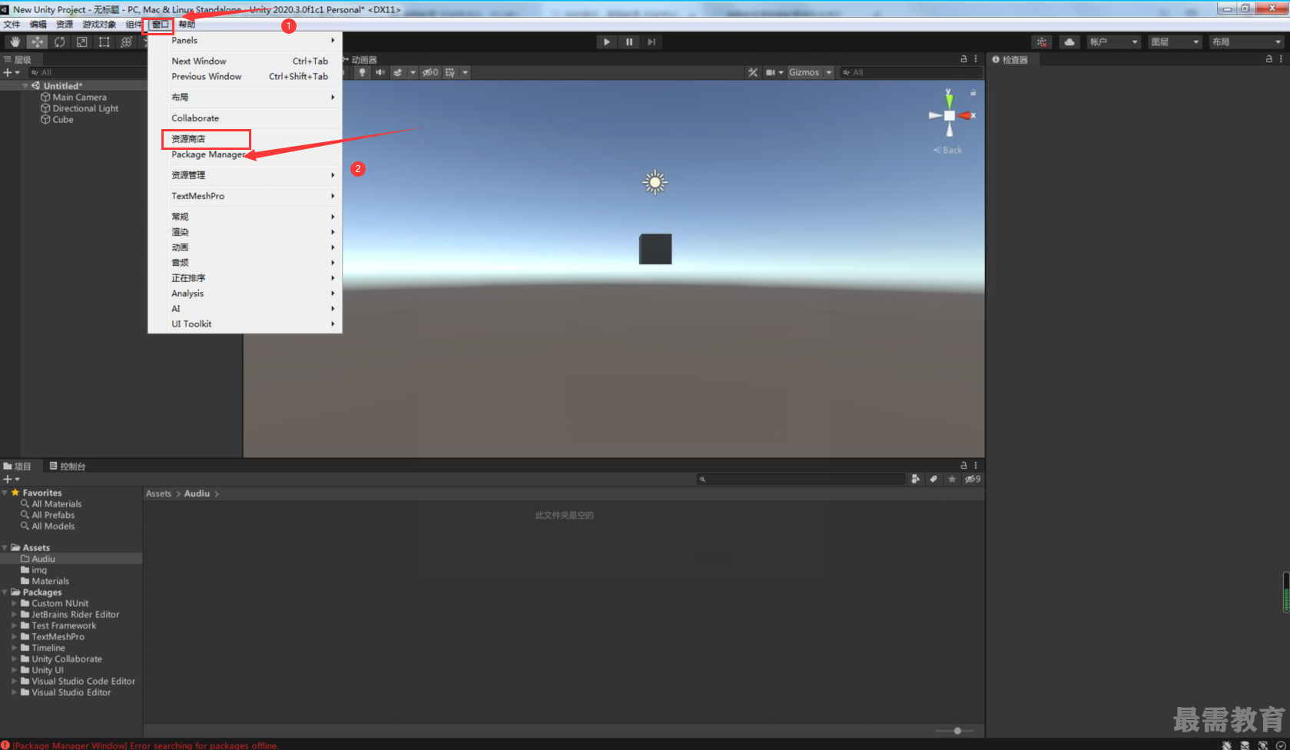Select the Materials folder under Assets
The width and height of the screenshot is (1290, 750).
point(50,581)
